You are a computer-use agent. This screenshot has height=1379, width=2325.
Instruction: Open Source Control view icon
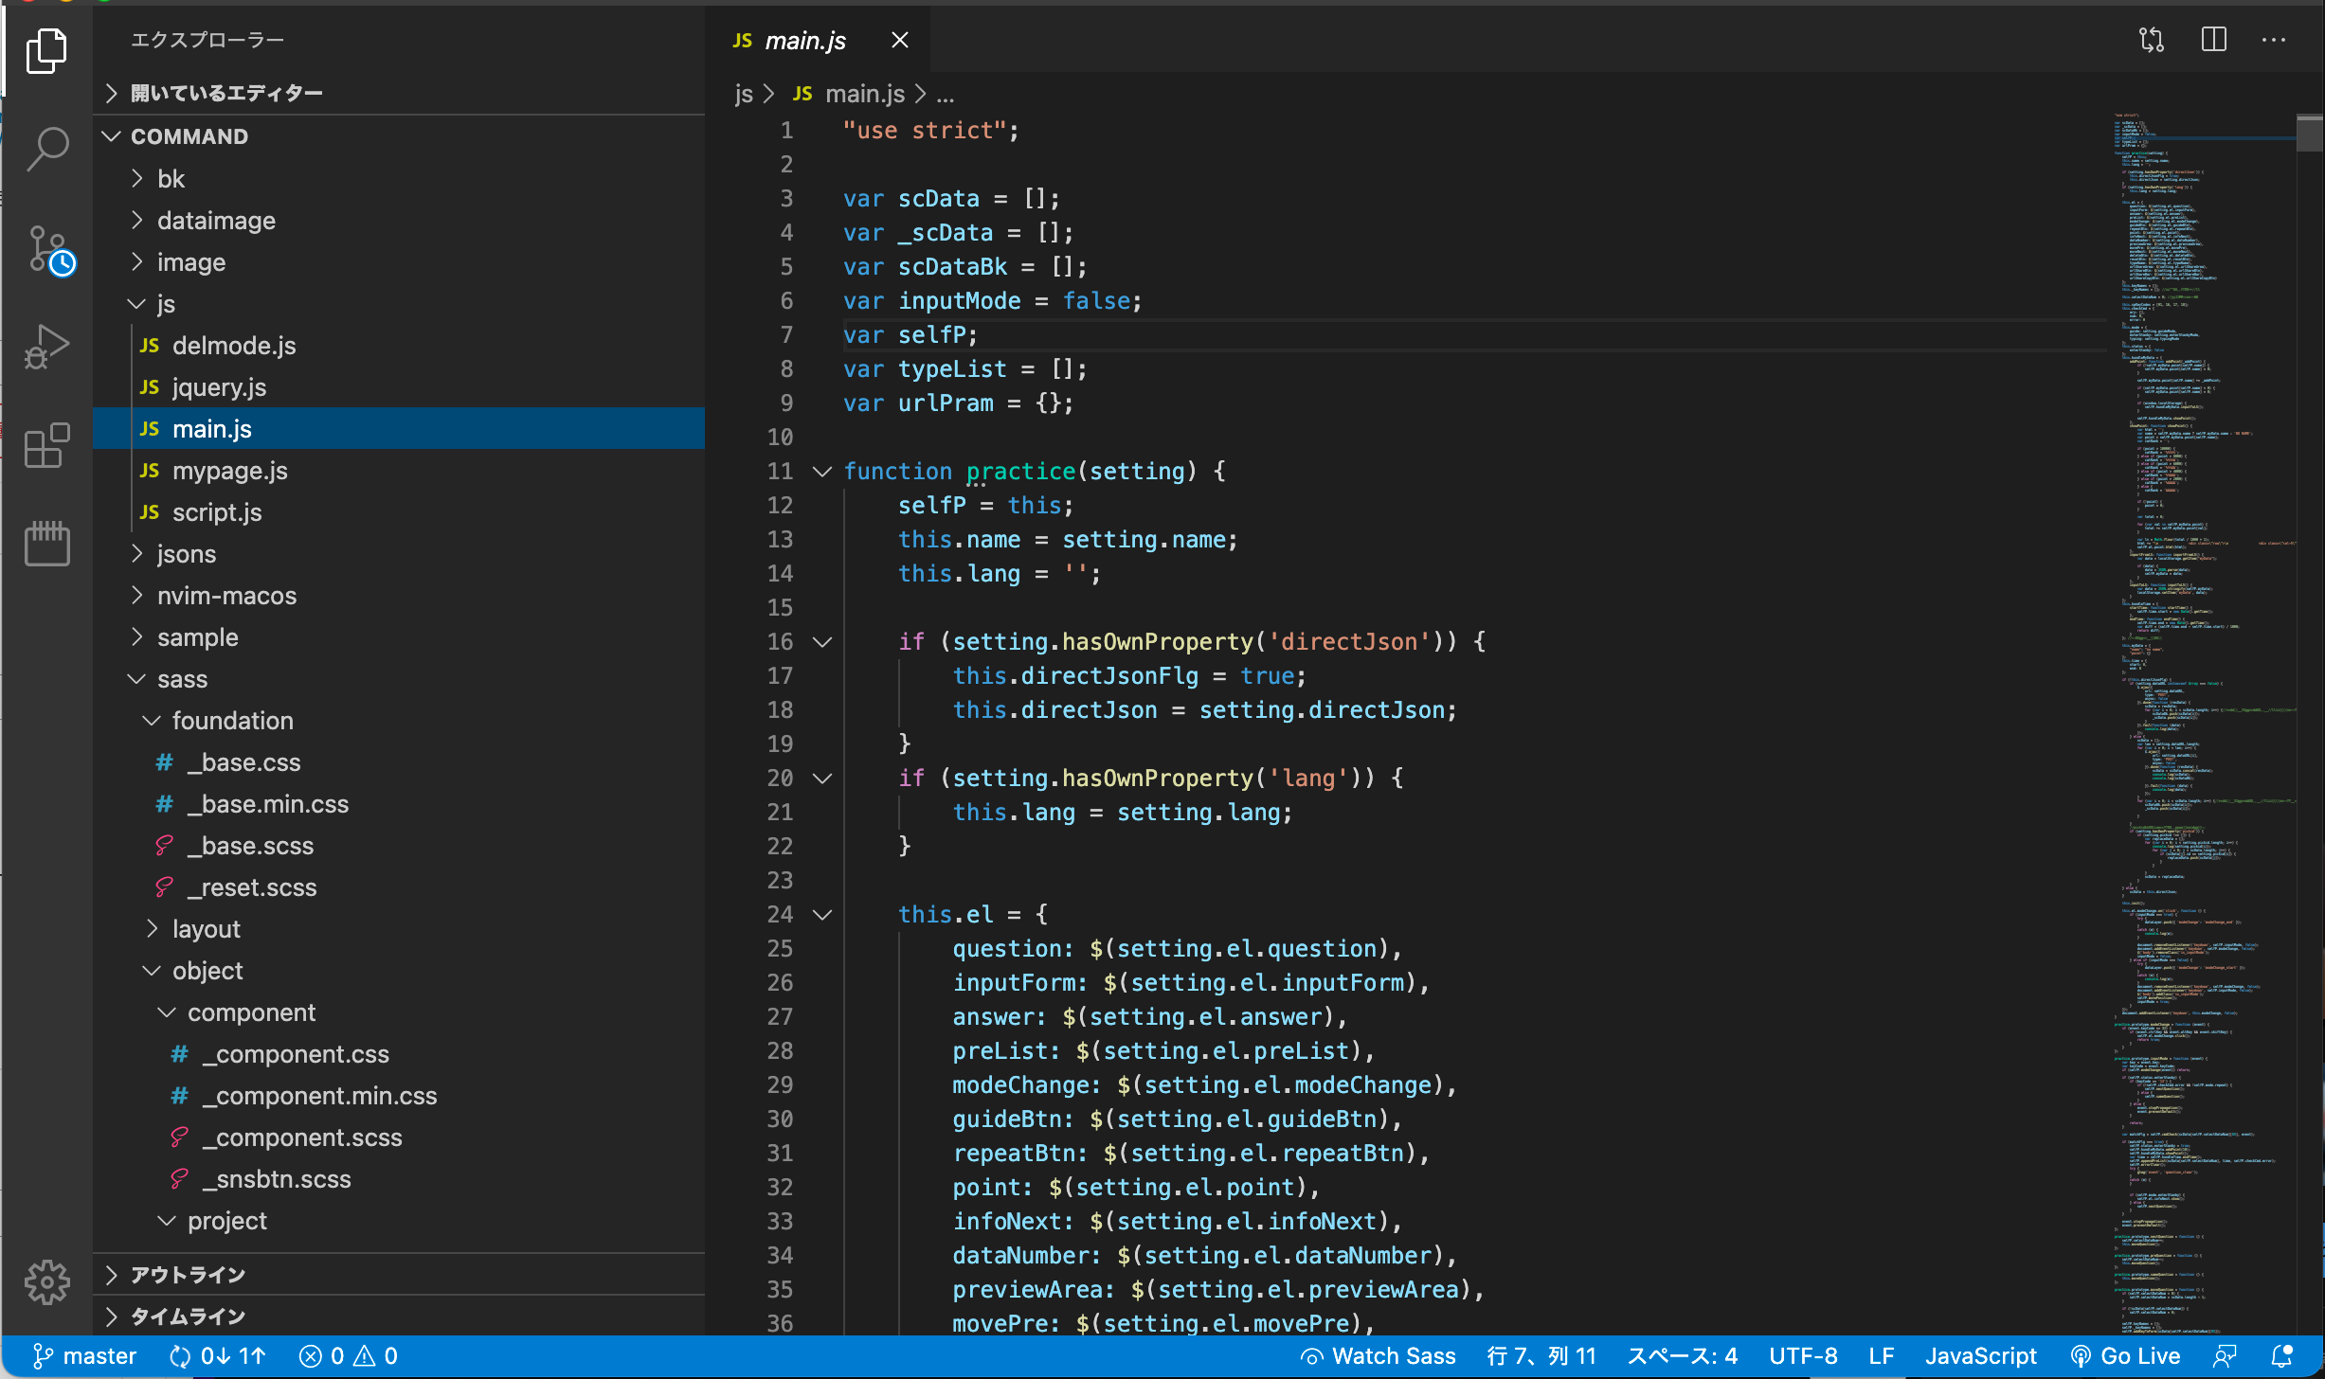(x=49, y=250)
